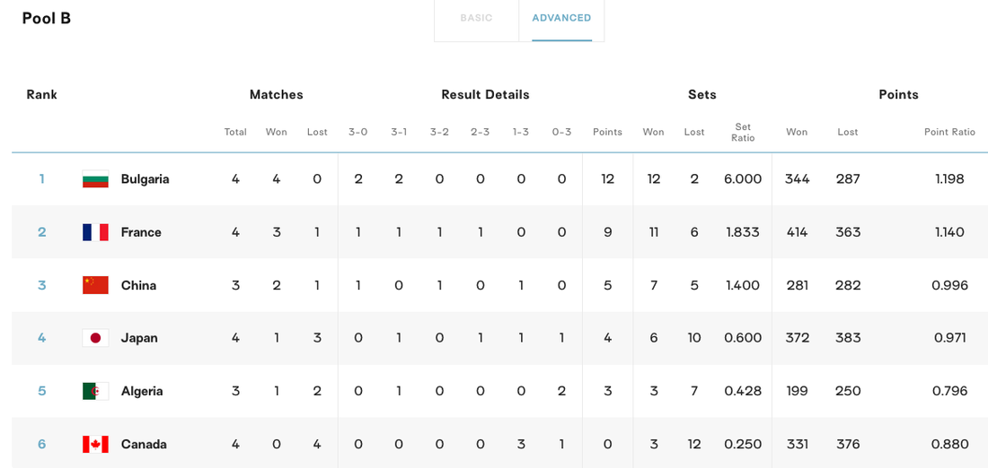
Task: Click the Rank column header
Action: coord(41,95)
